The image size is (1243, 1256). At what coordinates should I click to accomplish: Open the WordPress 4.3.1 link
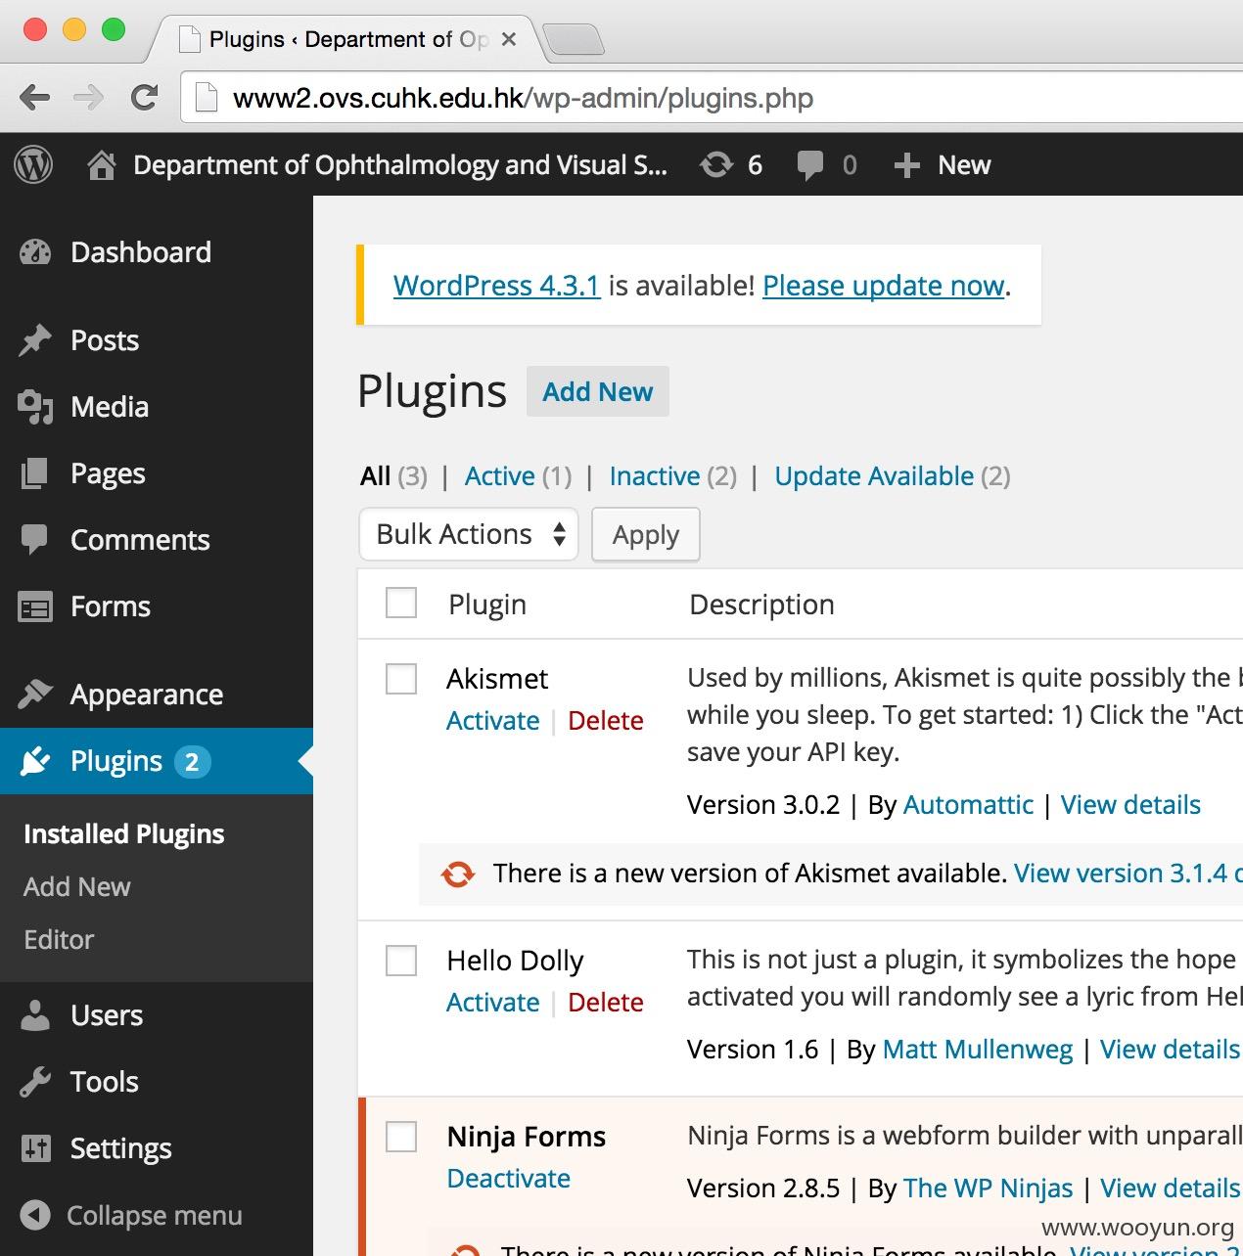(x=496, y=286)
